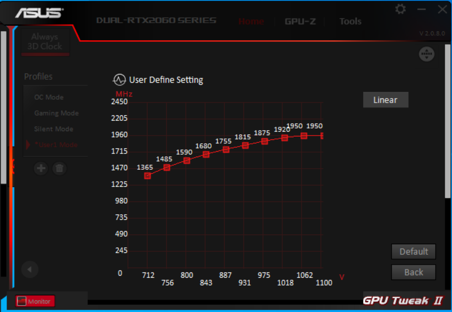Click the Linear button

pyautogui.click(x=385, y=100)
